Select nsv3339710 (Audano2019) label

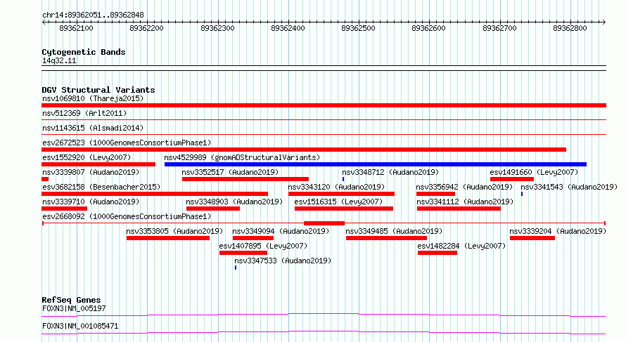coord(91,202)
